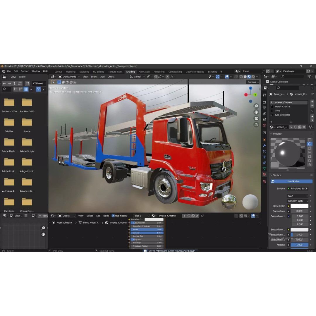
Task: Open the Object Mode dropdown
Action: click(x=69, y=77)
